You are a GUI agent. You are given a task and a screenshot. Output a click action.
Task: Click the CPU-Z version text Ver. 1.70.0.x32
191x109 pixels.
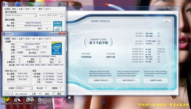[x=21, y=94]
